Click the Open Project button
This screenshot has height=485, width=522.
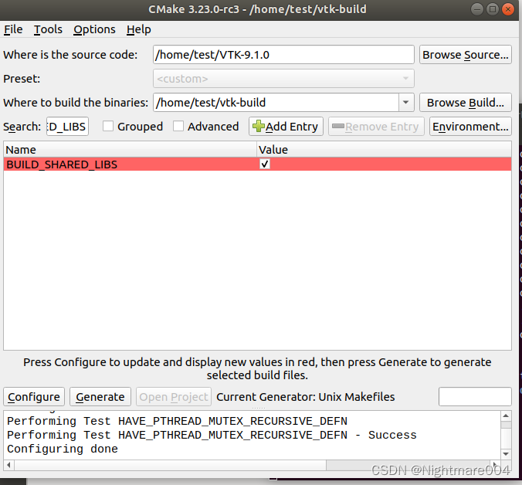[x=174, y=397]
